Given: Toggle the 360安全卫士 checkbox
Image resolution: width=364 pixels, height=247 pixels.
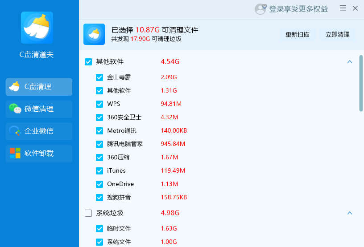Looking at the screenshot, I should coord(99,117).
